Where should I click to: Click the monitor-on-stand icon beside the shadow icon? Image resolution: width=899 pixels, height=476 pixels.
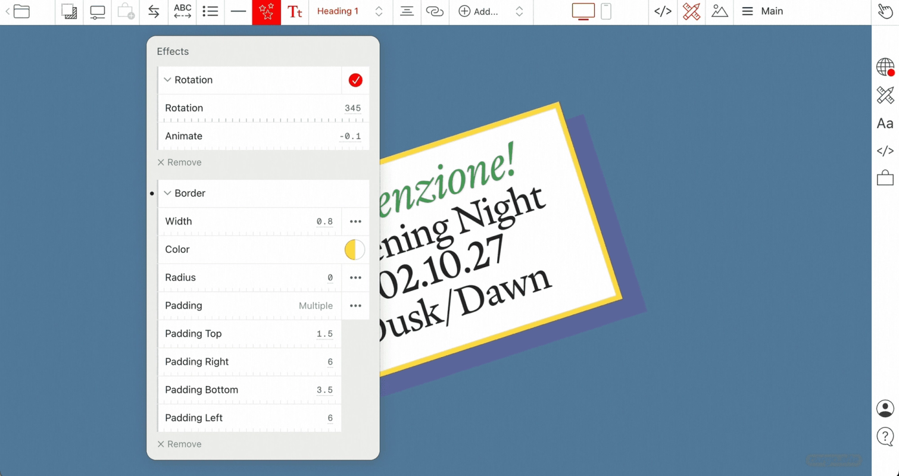point(97,11)
